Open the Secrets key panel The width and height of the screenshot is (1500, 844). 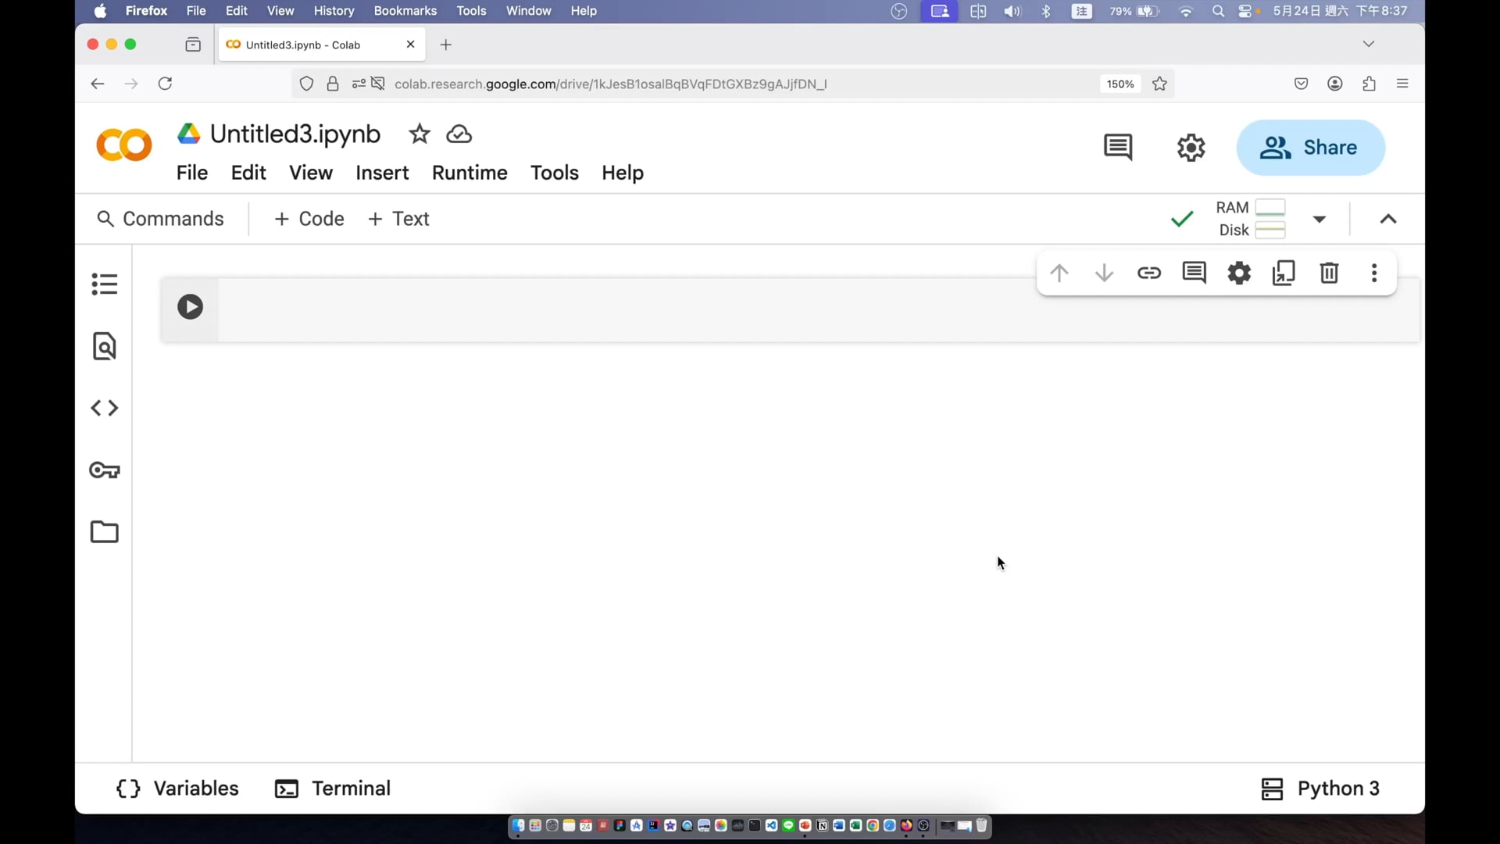click(x=105, y=470)
